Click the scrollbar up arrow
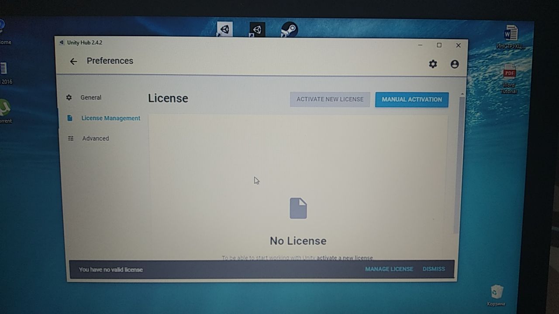The image size is (559, 314). click(462, 94)
